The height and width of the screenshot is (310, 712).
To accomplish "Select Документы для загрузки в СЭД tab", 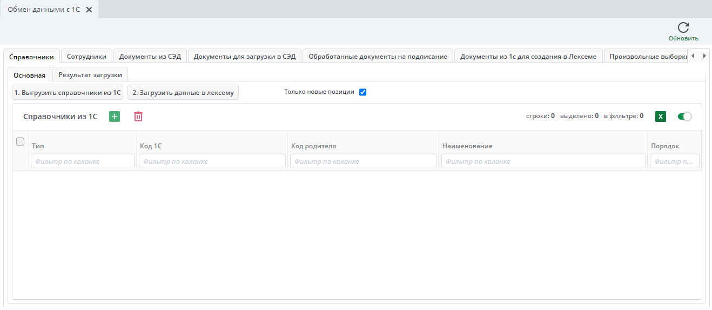I will [x=245, y=57].
